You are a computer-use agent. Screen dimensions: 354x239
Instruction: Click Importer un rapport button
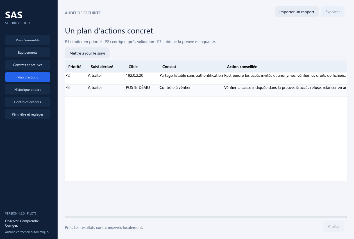(x=297, y=12)
